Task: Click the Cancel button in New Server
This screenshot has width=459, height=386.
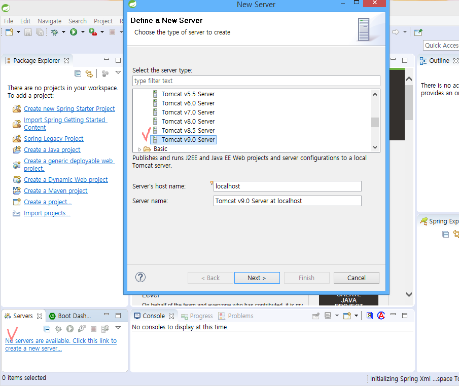Action: pyautogui.click(x=356, y=278)
